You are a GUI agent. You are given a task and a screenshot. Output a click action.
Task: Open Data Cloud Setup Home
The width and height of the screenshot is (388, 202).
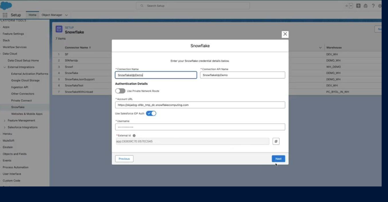click(23, 60)
